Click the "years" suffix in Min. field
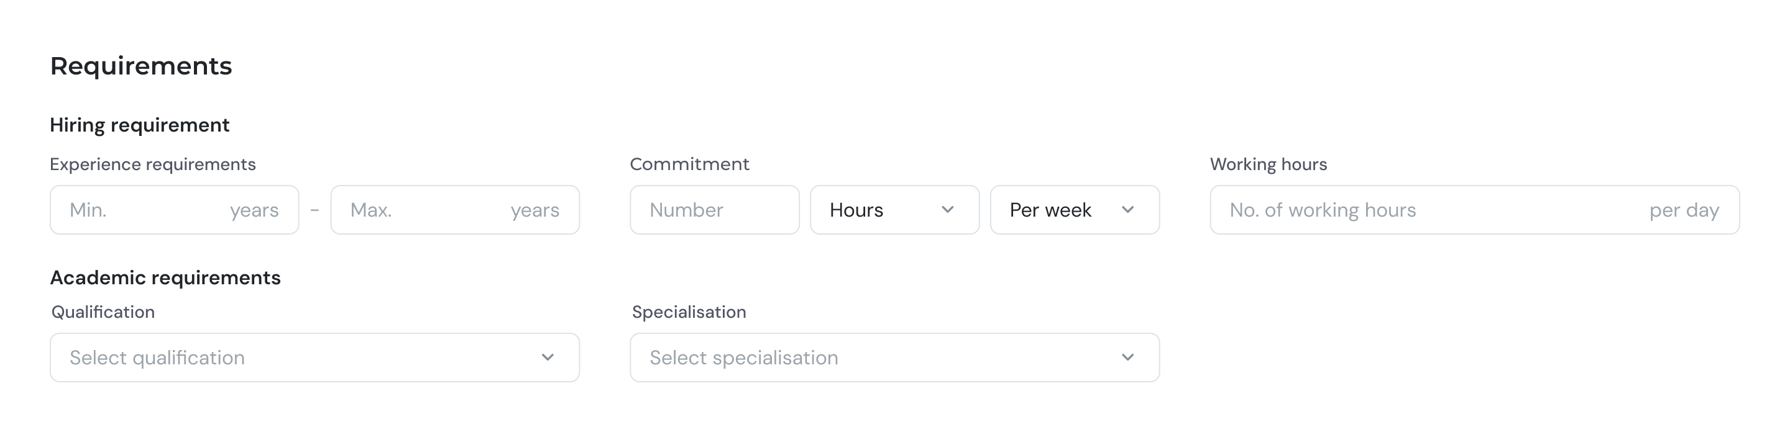The height and width of the screenshot is (432, 1790). tap(254, 210)
